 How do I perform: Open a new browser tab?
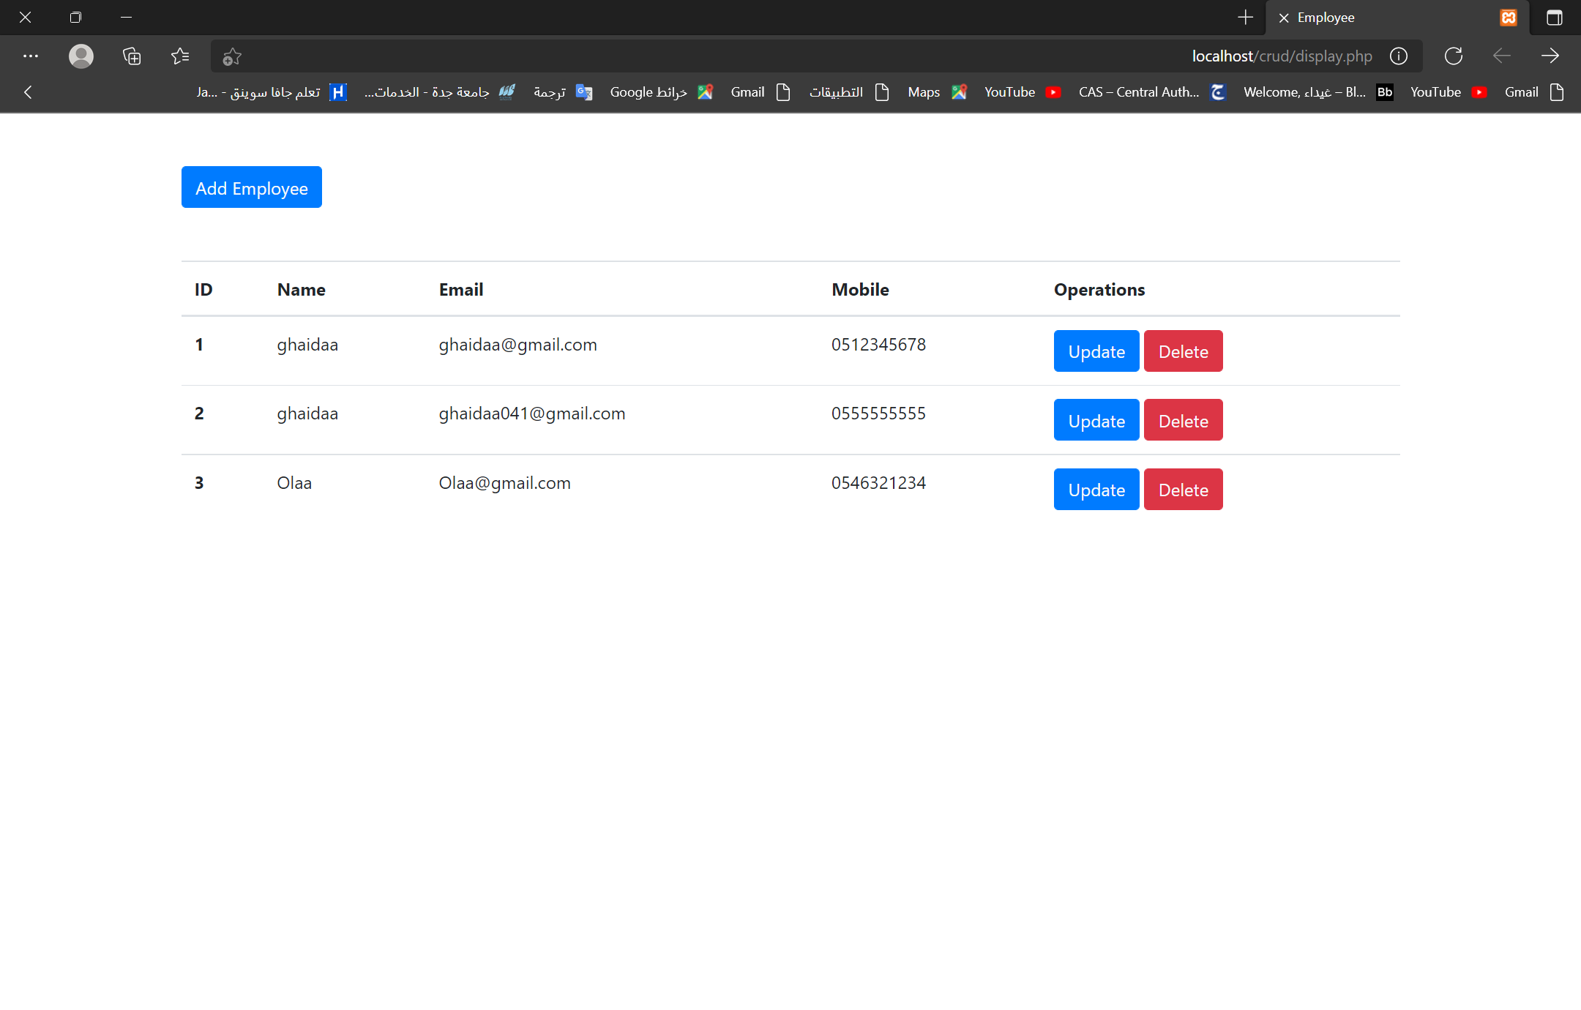click(1244, 17)
